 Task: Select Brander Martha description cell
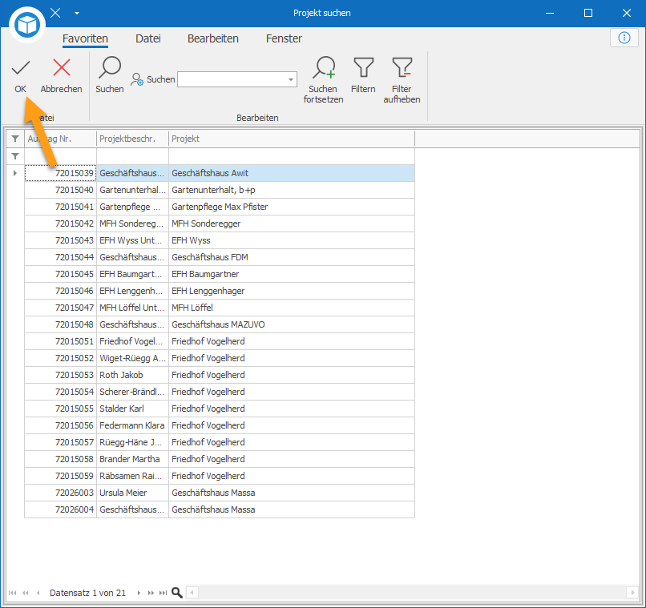(132, 459)
